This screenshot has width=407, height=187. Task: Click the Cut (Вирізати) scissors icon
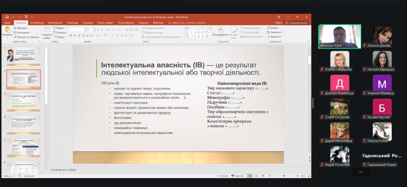coord(15,28)
